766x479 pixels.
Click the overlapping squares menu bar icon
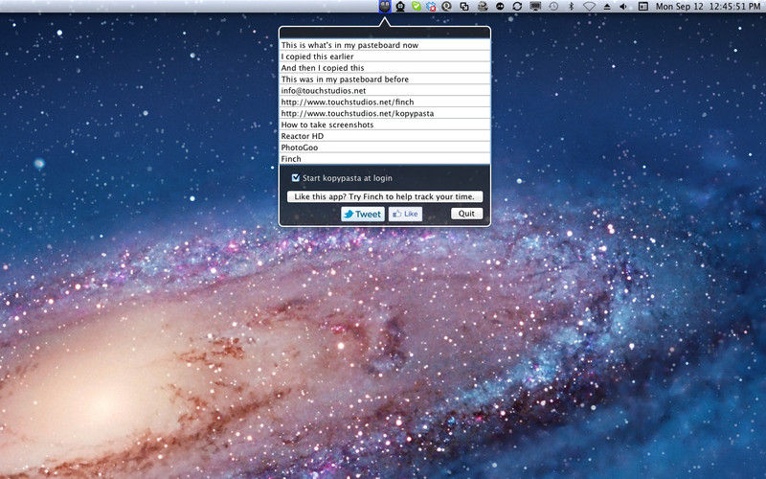pos(464,7)
